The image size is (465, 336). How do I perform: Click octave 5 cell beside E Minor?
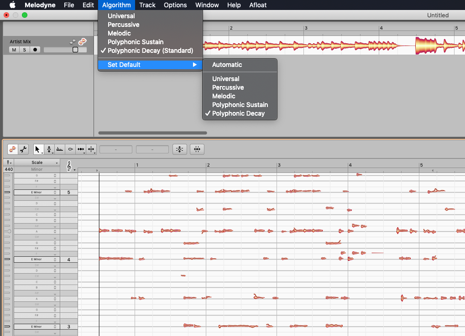[x=69, y=192]
